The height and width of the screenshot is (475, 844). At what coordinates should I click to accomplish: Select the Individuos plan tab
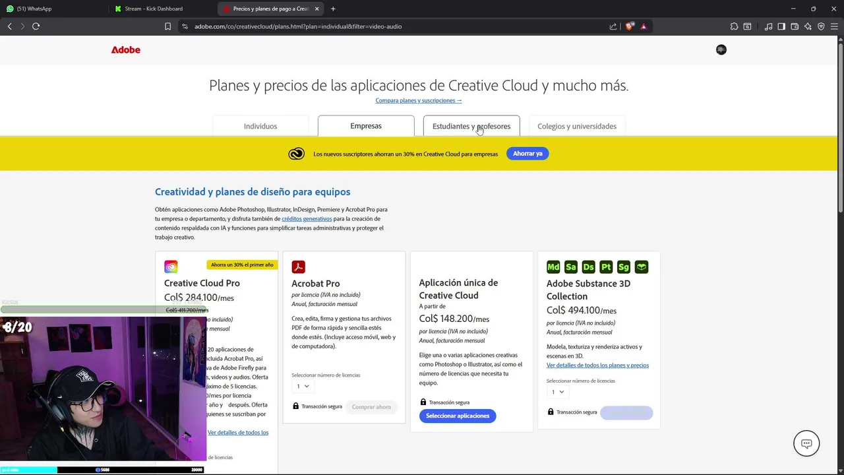tap(260, 126)
